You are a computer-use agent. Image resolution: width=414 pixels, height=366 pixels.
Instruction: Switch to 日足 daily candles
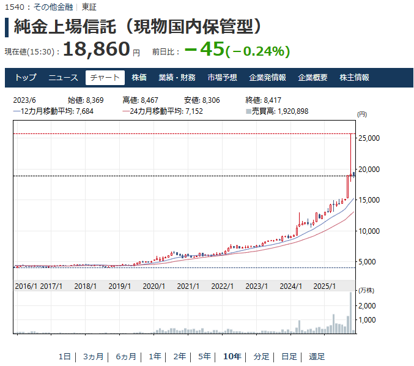289,357
